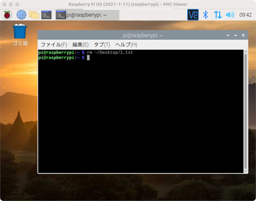Click the pi@raspberrypi terminal title bar

pyautogui.click(x=143, y=35)
